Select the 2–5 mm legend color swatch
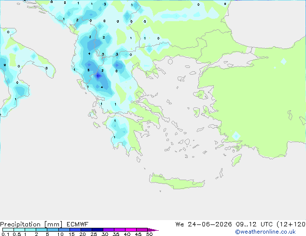 tap(42, 230)
